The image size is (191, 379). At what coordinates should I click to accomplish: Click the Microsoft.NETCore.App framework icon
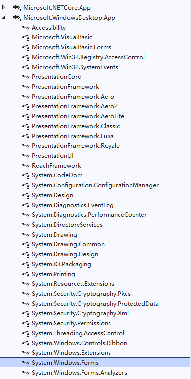pyautogui.click(x=17, y=8)
